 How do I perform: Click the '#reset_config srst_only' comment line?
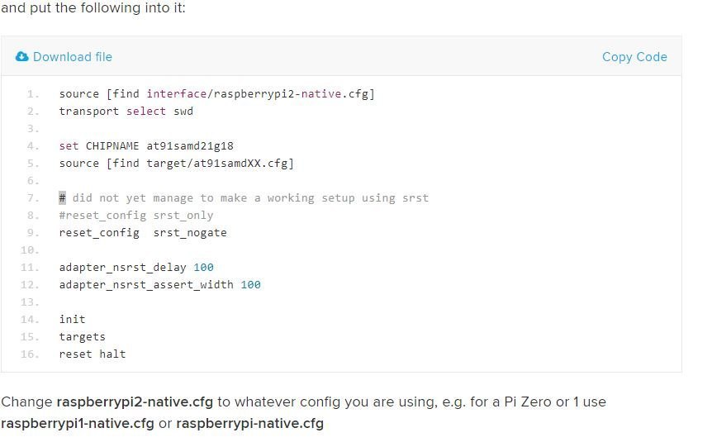click(136, 216)
